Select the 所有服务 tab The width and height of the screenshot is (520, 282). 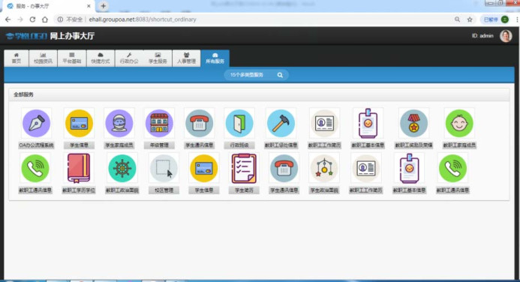tap(215, 58)
